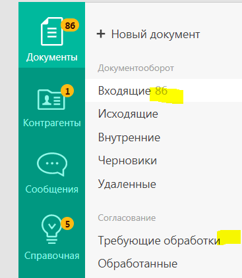Click the Сообщения label in sidebar
Viewport: 242px width, 278px height.
pos(52,189)
